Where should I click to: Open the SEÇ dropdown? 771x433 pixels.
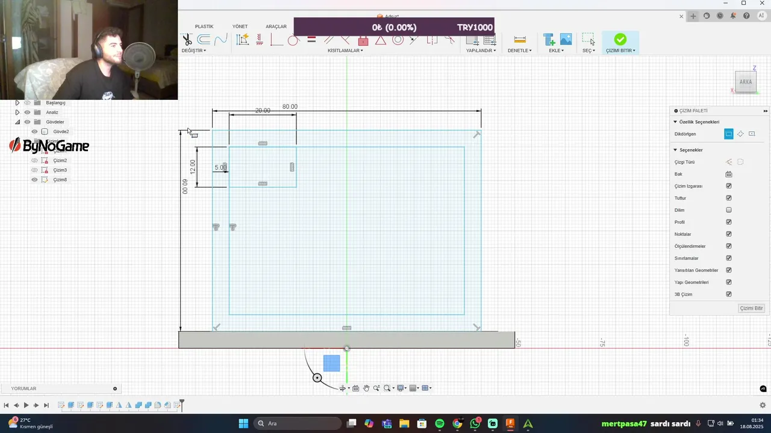[588, 51]
